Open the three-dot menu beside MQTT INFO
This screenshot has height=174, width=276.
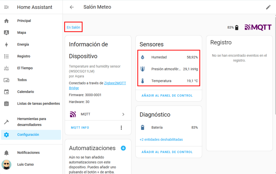(x=121, y=128)
